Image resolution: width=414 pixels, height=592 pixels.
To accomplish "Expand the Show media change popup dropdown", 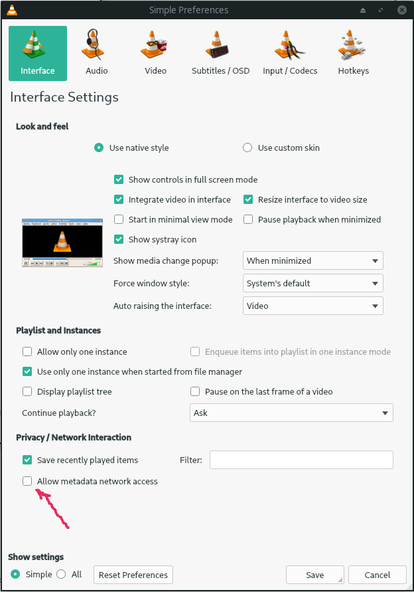I will click(x=313, y=260).
